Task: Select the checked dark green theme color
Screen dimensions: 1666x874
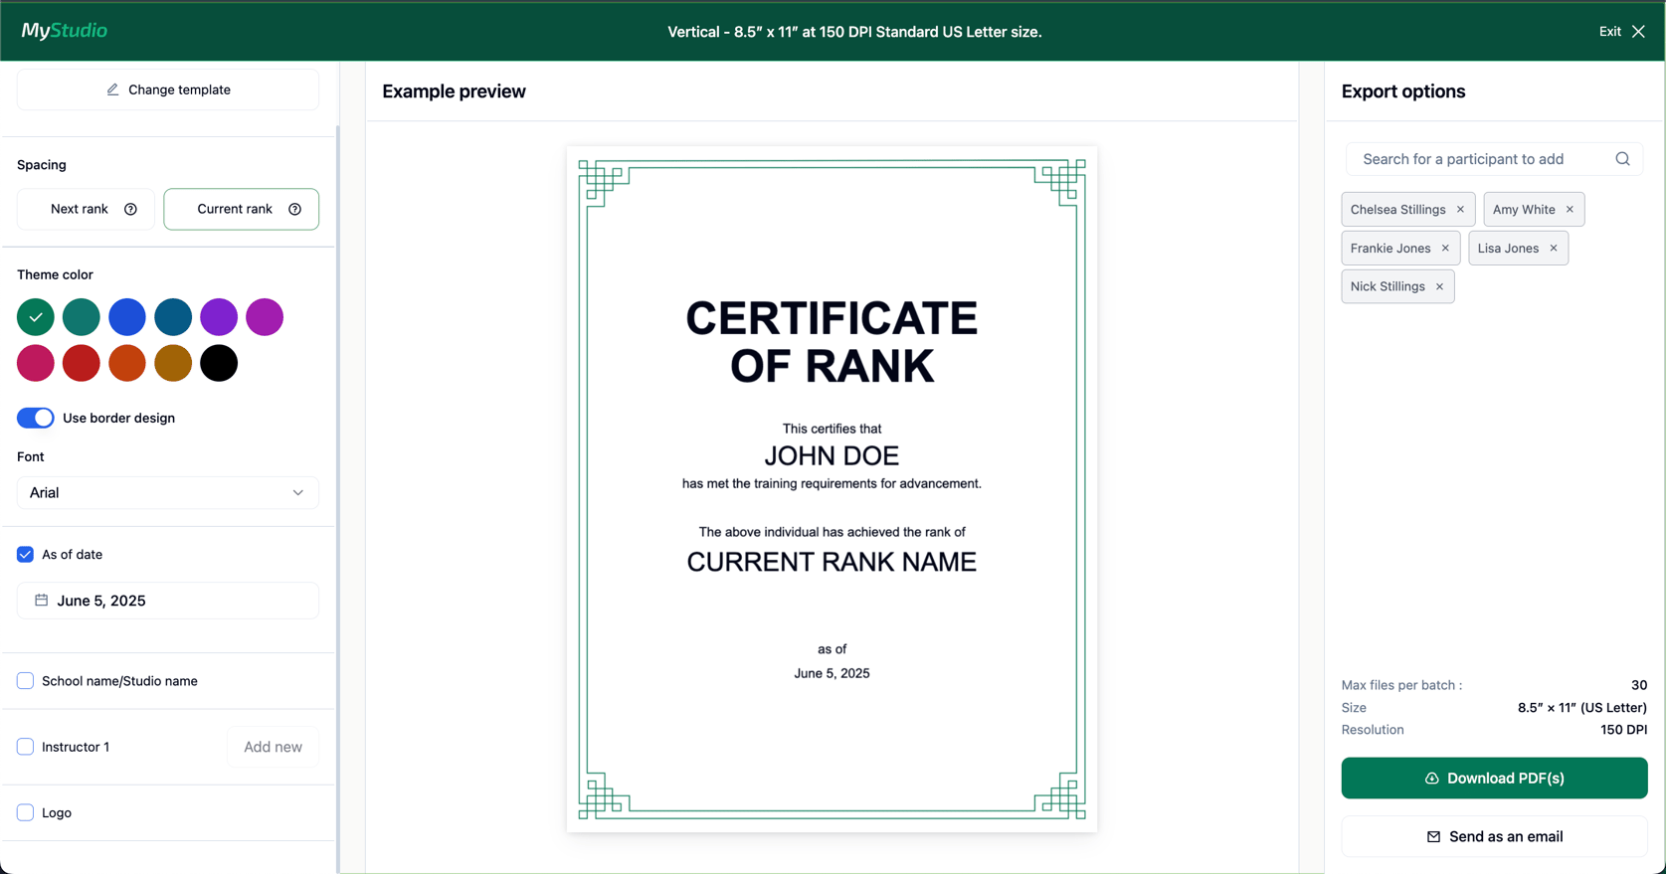Action: coord(36,317)
